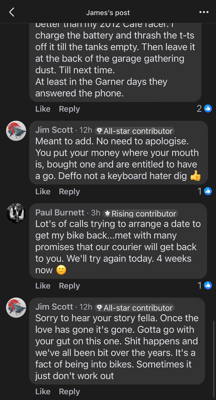Open Paul Burnett's profile name link

[60, 212]
